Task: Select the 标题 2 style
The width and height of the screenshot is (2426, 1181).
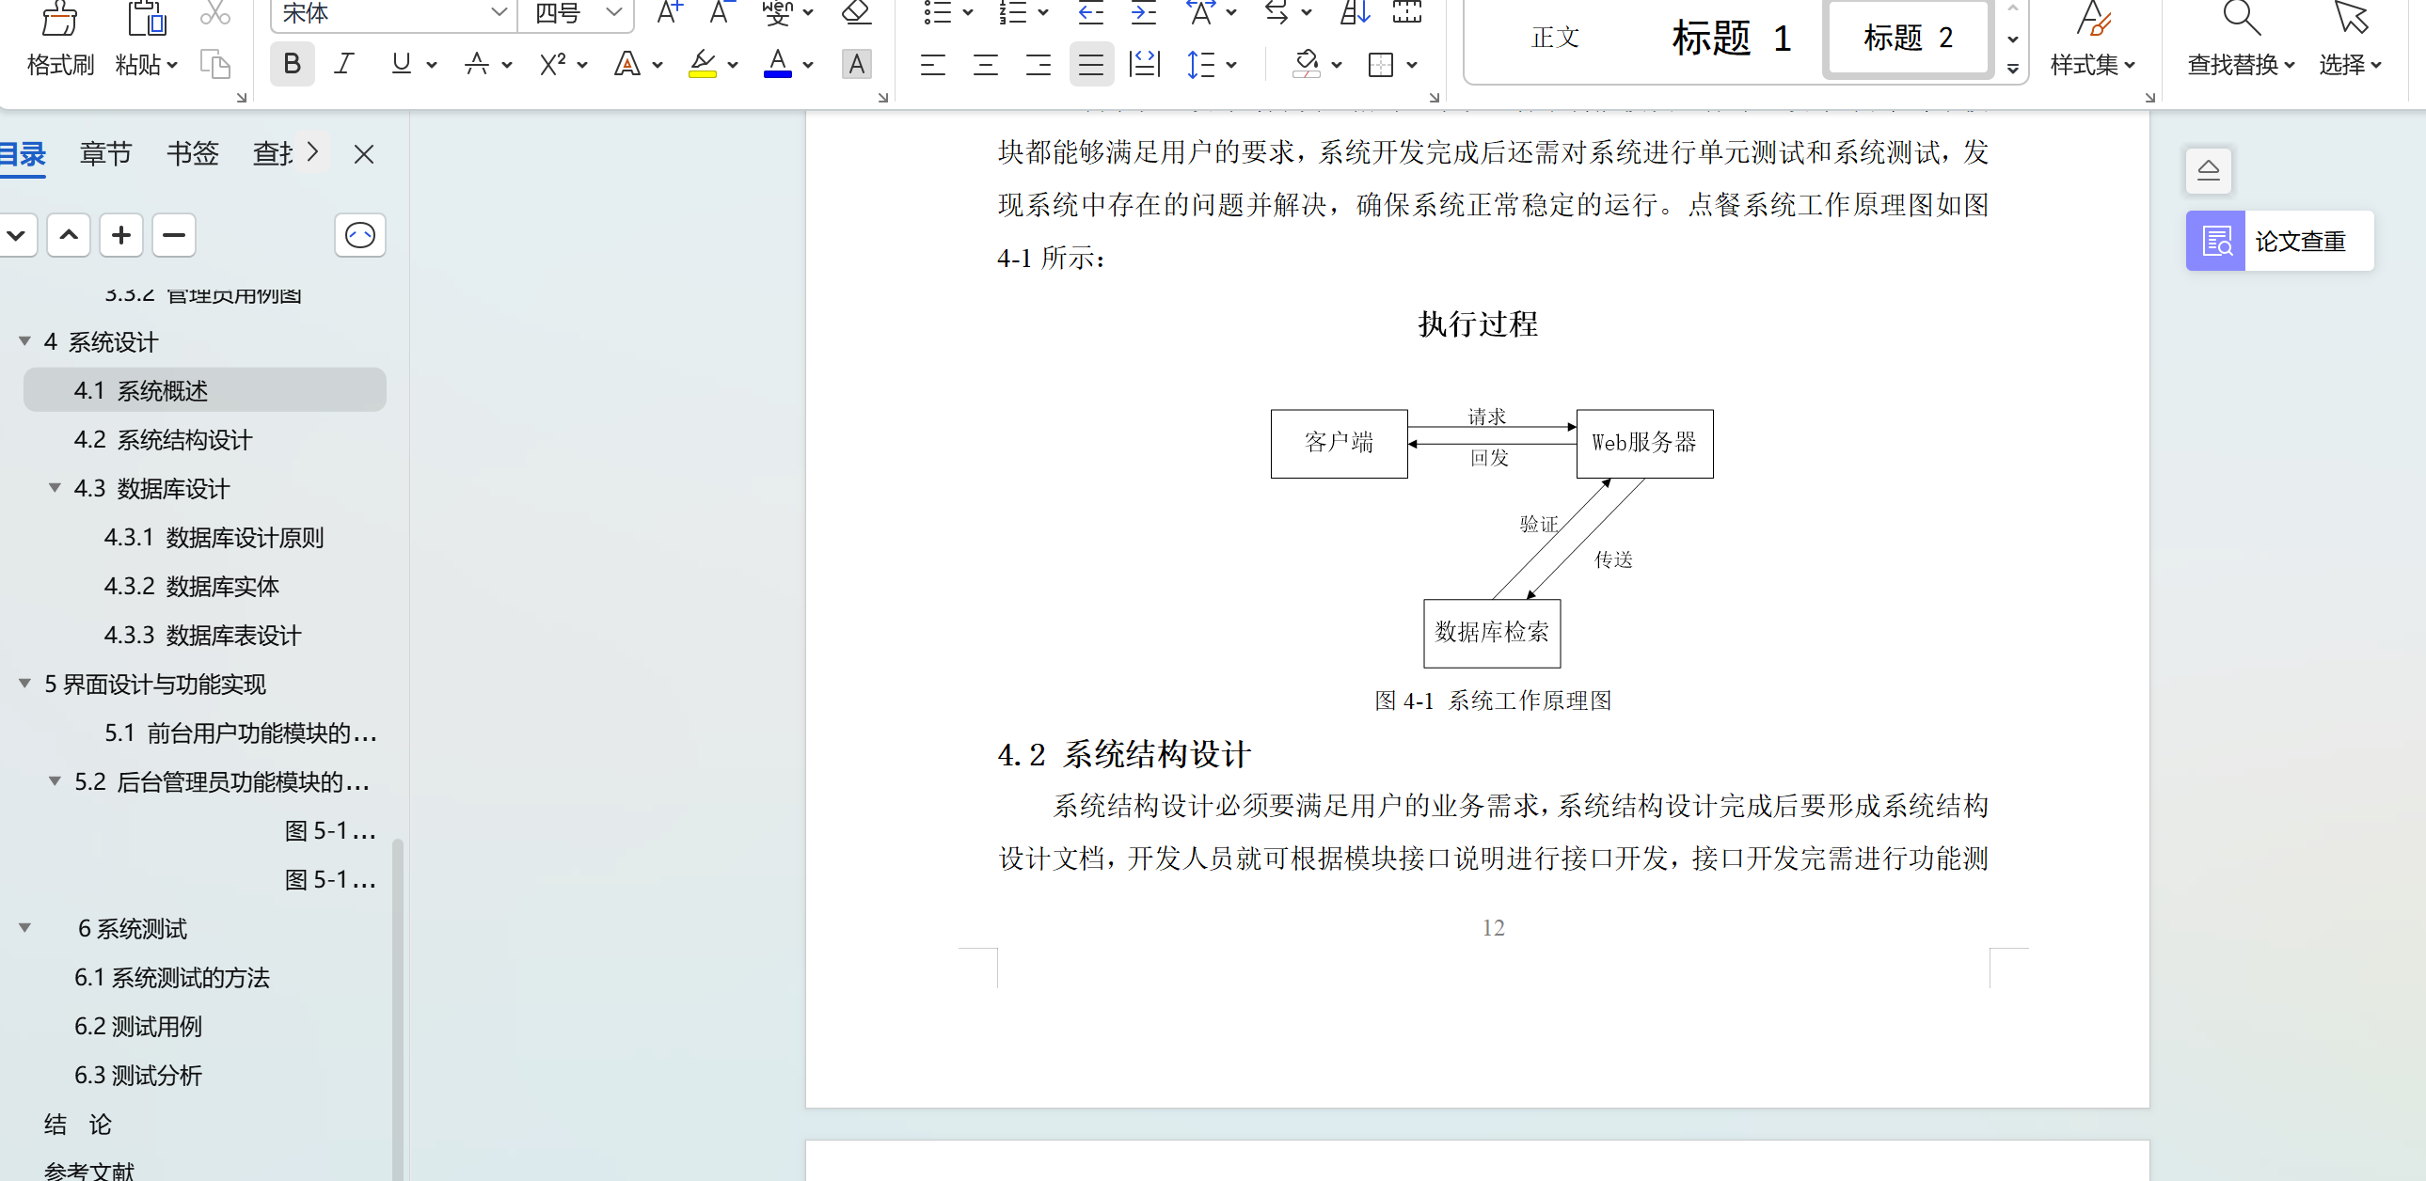Action: click(x=1908, y=38)
